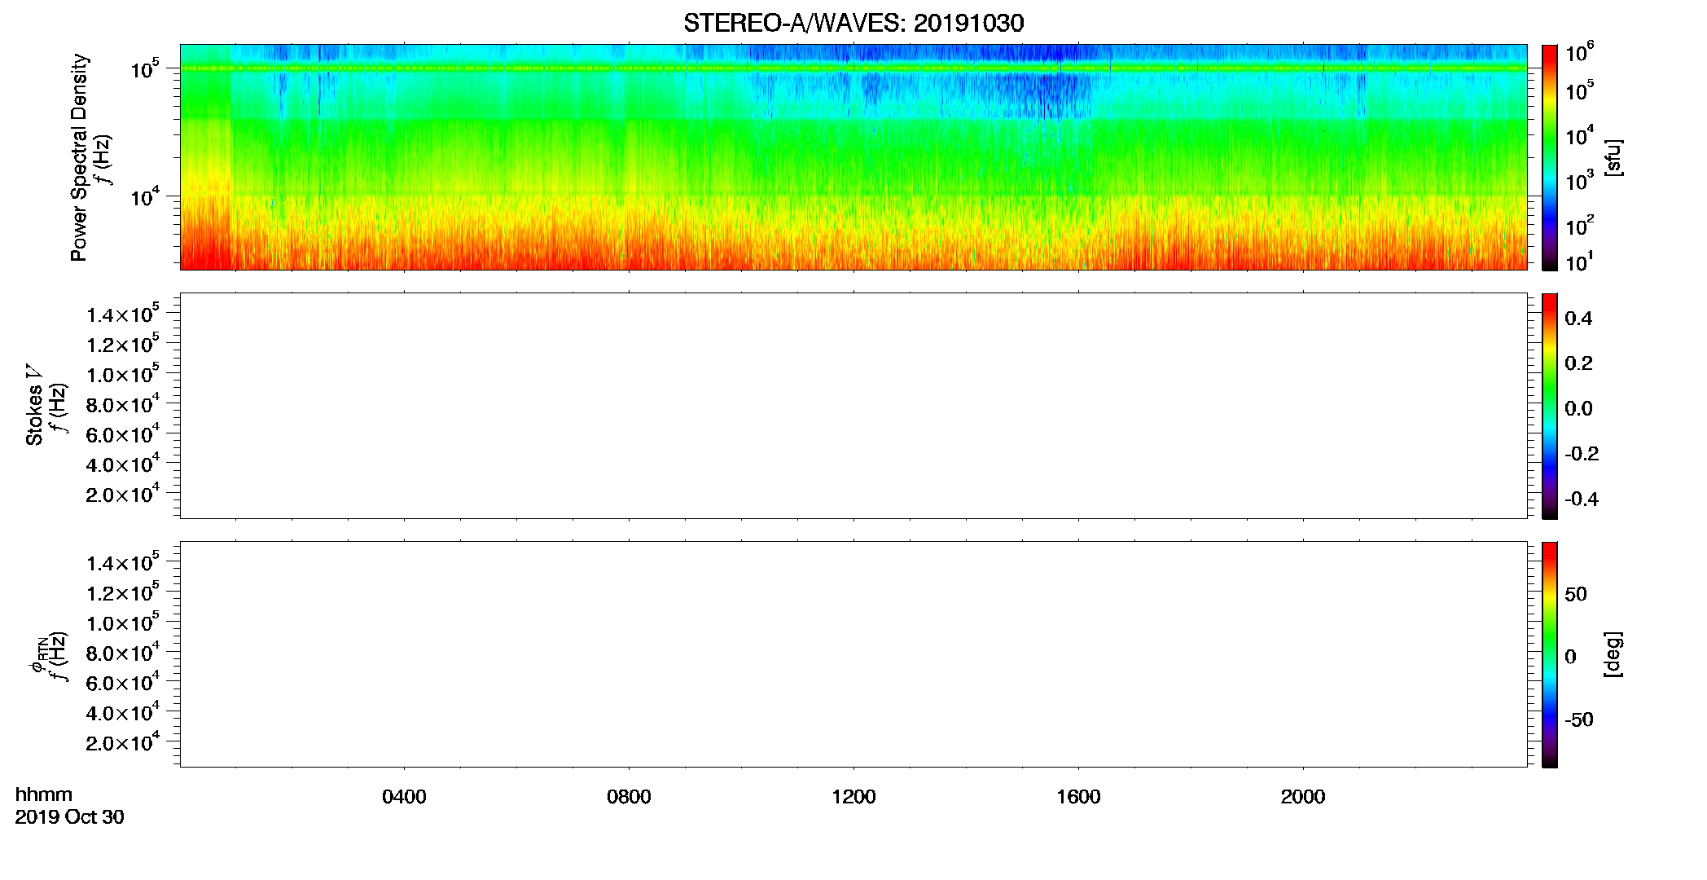Image resolution: width=1707 pixels, height=880 pixels.
Task: Click the -50 label on degree colorbar
Action: click(1579, 719)
